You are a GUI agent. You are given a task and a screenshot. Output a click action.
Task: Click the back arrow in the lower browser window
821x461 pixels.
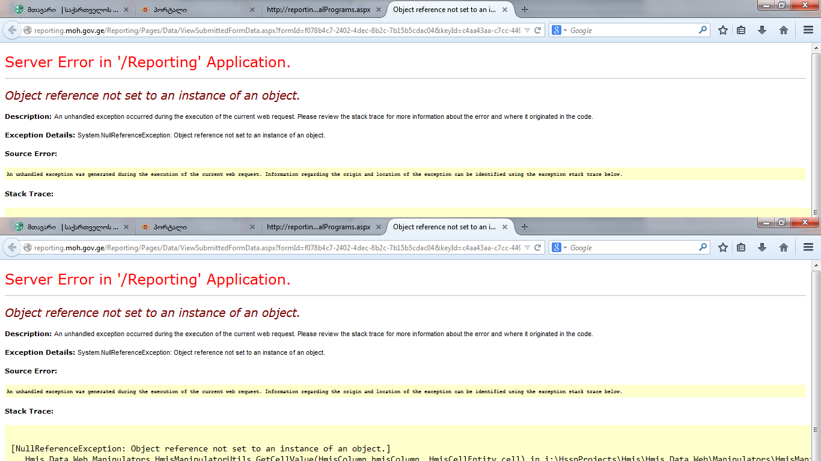(13, 247)
